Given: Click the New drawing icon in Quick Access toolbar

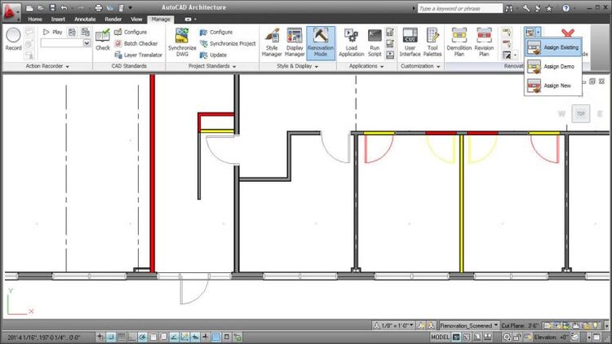Looking at the screenshot, I should tap(29, 8).
